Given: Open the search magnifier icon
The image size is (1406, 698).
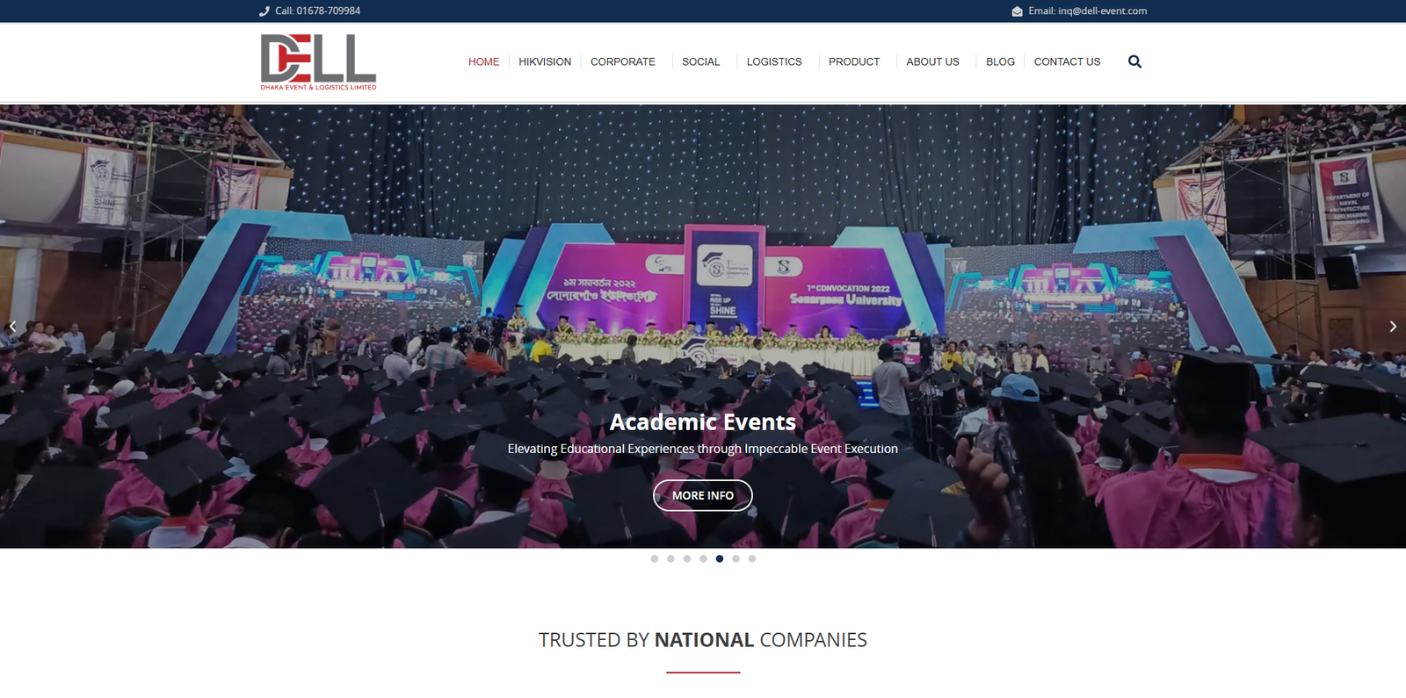Looking at the screenshot, I should click(1134, 61).
